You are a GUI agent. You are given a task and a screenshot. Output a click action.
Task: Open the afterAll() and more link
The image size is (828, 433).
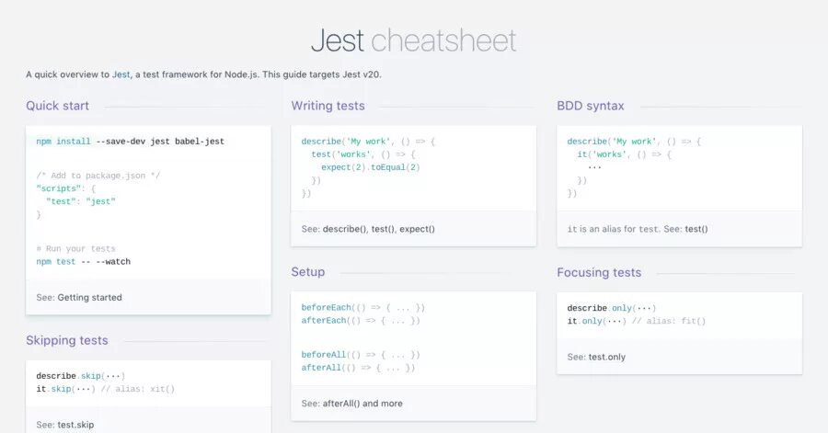click(x=362, y=404)
